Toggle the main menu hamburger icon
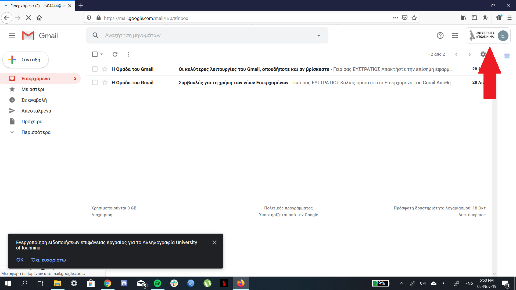This screenshot has height=290, width=516. pyautogui.click(x=12, y=35)
